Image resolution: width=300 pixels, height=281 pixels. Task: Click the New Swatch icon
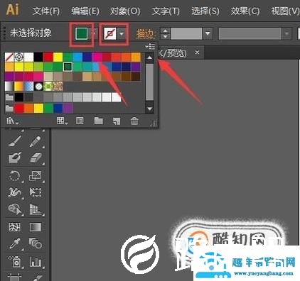point(117,121)
